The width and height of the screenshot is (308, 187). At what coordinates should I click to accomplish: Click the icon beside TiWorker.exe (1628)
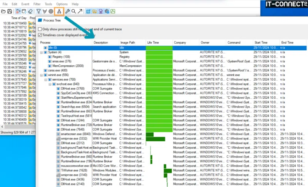pos(58,170)
